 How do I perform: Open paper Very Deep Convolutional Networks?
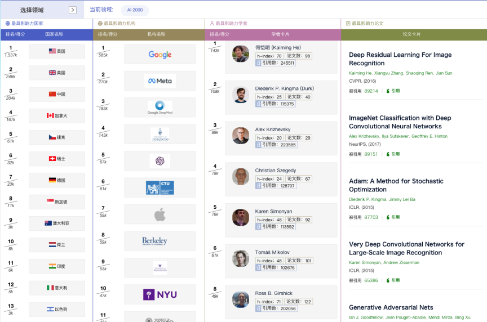[406, 248]
